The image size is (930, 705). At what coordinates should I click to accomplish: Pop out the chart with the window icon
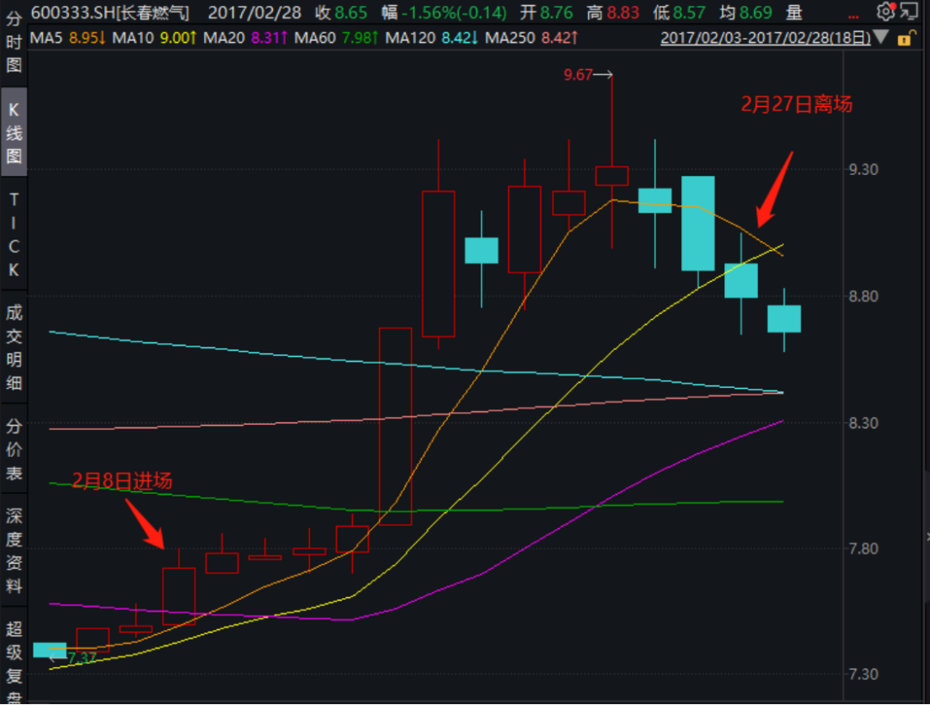pos(910,11)
